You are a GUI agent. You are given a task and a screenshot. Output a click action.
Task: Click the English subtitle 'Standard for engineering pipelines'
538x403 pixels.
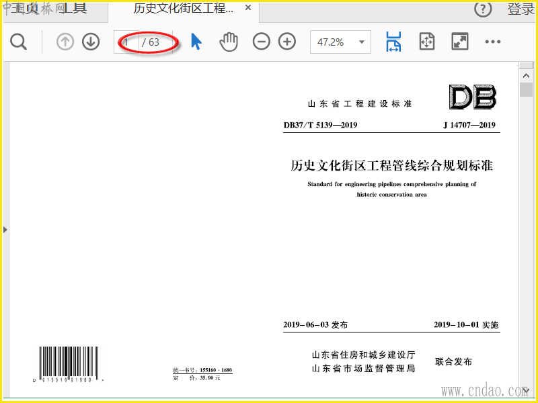(x=392, y=189)
